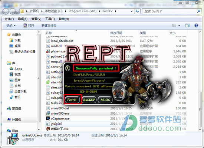
Task: Click the back navigation arrow
Action: (6, 11)
